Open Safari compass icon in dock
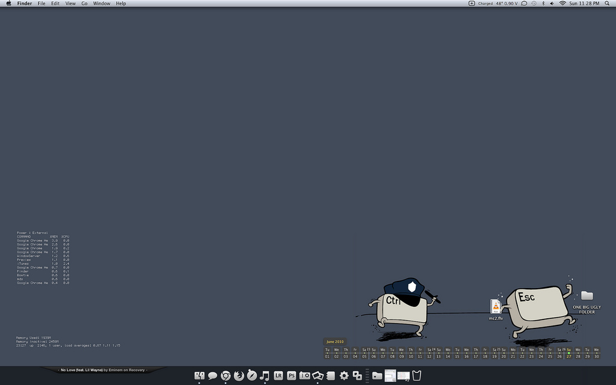 pos(252,375)
